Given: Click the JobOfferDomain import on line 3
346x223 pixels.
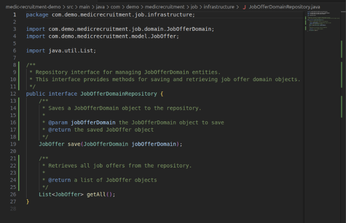Looking at the screenshot, I should point(194,29).
